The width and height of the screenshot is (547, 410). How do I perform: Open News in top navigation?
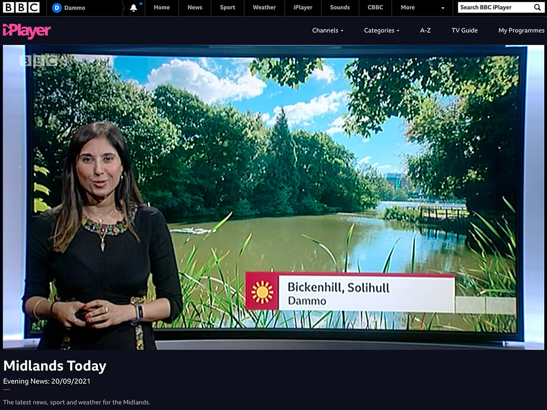tap(195, 7)
